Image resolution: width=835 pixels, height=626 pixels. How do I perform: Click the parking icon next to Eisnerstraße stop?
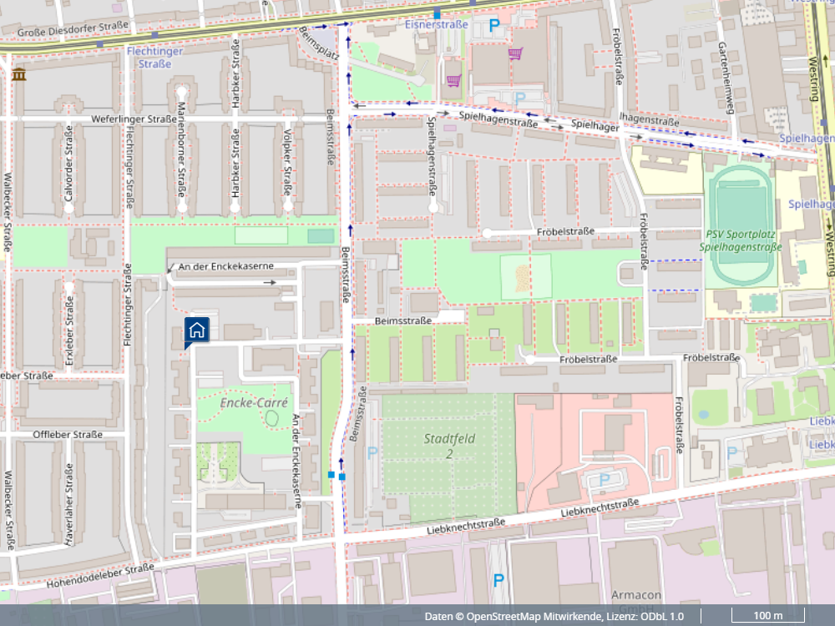click(494, 27)
